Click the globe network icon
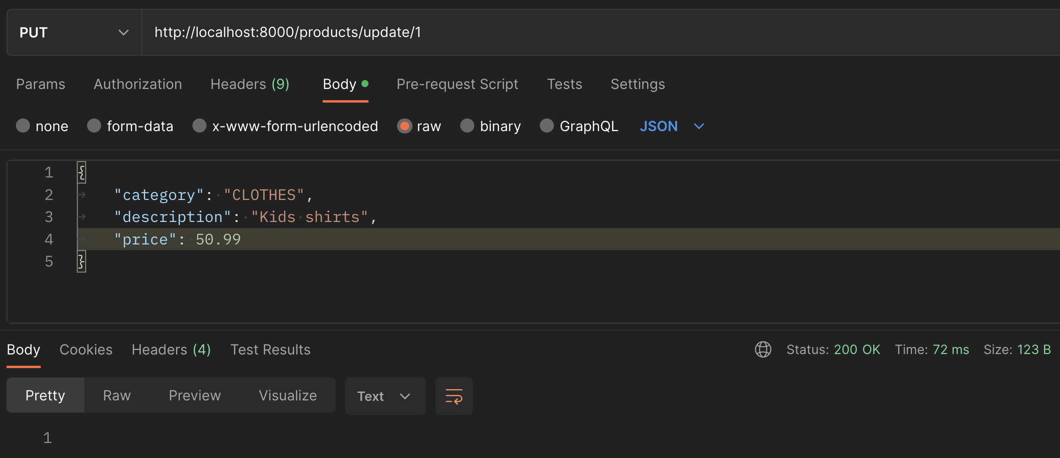 click(763, 349)
